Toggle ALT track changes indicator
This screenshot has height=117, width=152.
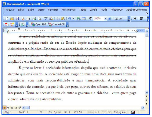(x=97, y=112)
